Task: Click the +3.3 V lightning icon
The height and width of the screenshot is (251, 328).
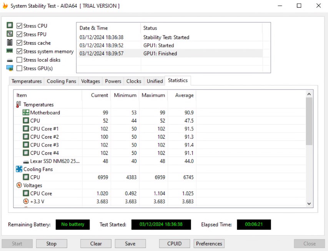Action: (x=26, y=201)
